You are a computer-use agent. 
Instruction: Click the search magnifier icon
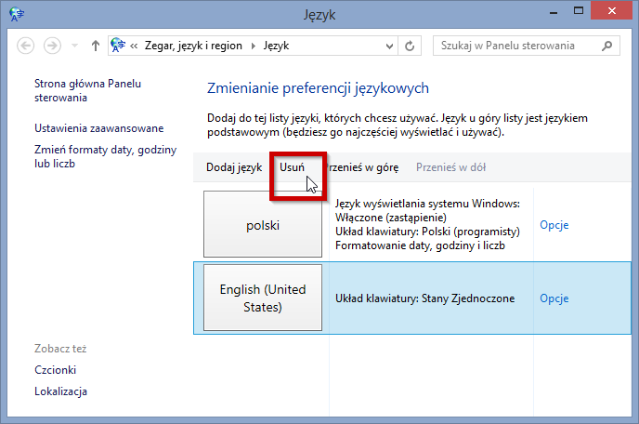point(606,46)
